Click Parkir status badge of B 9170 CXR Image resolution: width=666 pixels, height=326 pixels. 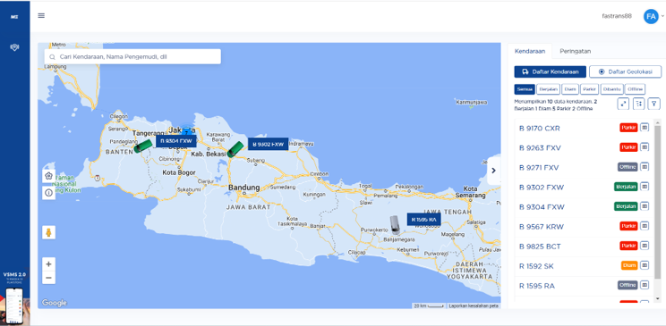click(628, 128)
